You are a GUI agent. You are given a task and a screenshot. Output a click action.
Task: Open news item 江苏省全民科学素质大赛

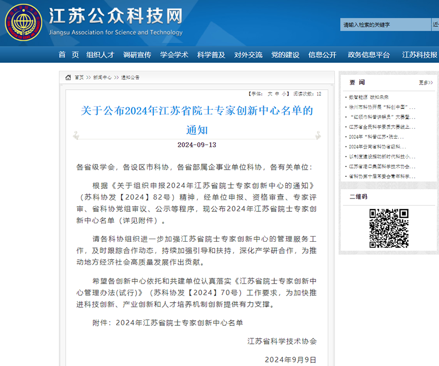[x=382, y=127]
